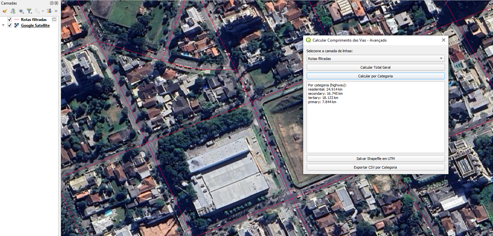The image size is (493, 236).
Task: Uncheck the Rotas filtradas layer visibility
Action: pyautogui.click(x=10, y=20)
